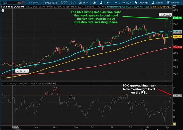Image resolution: width=183 pixels, height=130 pixels.
Task: Open the Studies menu
Action: pos(158,3)
